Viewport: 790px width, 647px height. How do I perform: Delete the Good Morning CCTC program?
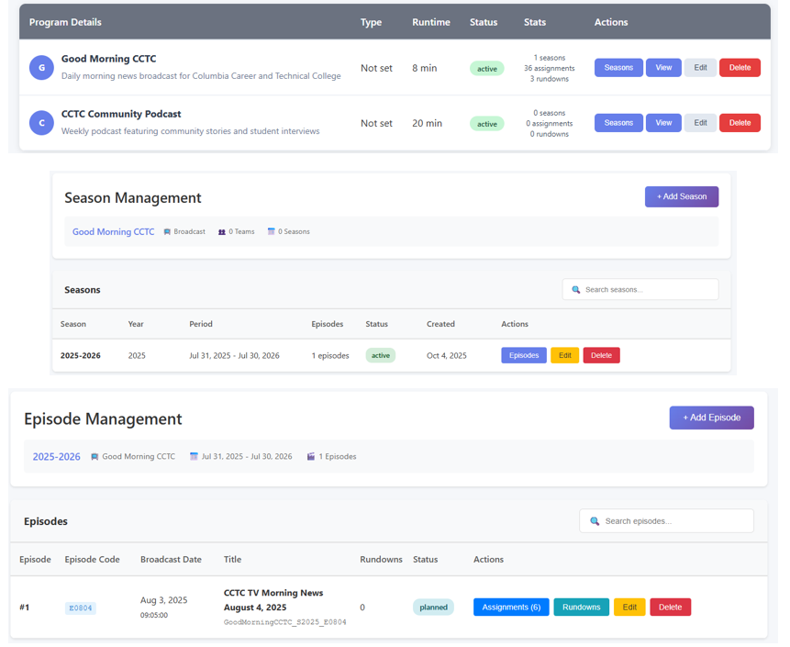pos(739,68)
